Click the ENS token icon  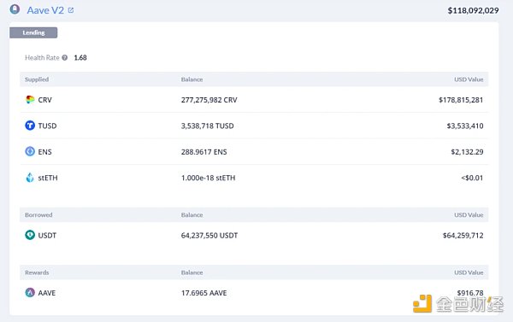(x=30, y=151)
